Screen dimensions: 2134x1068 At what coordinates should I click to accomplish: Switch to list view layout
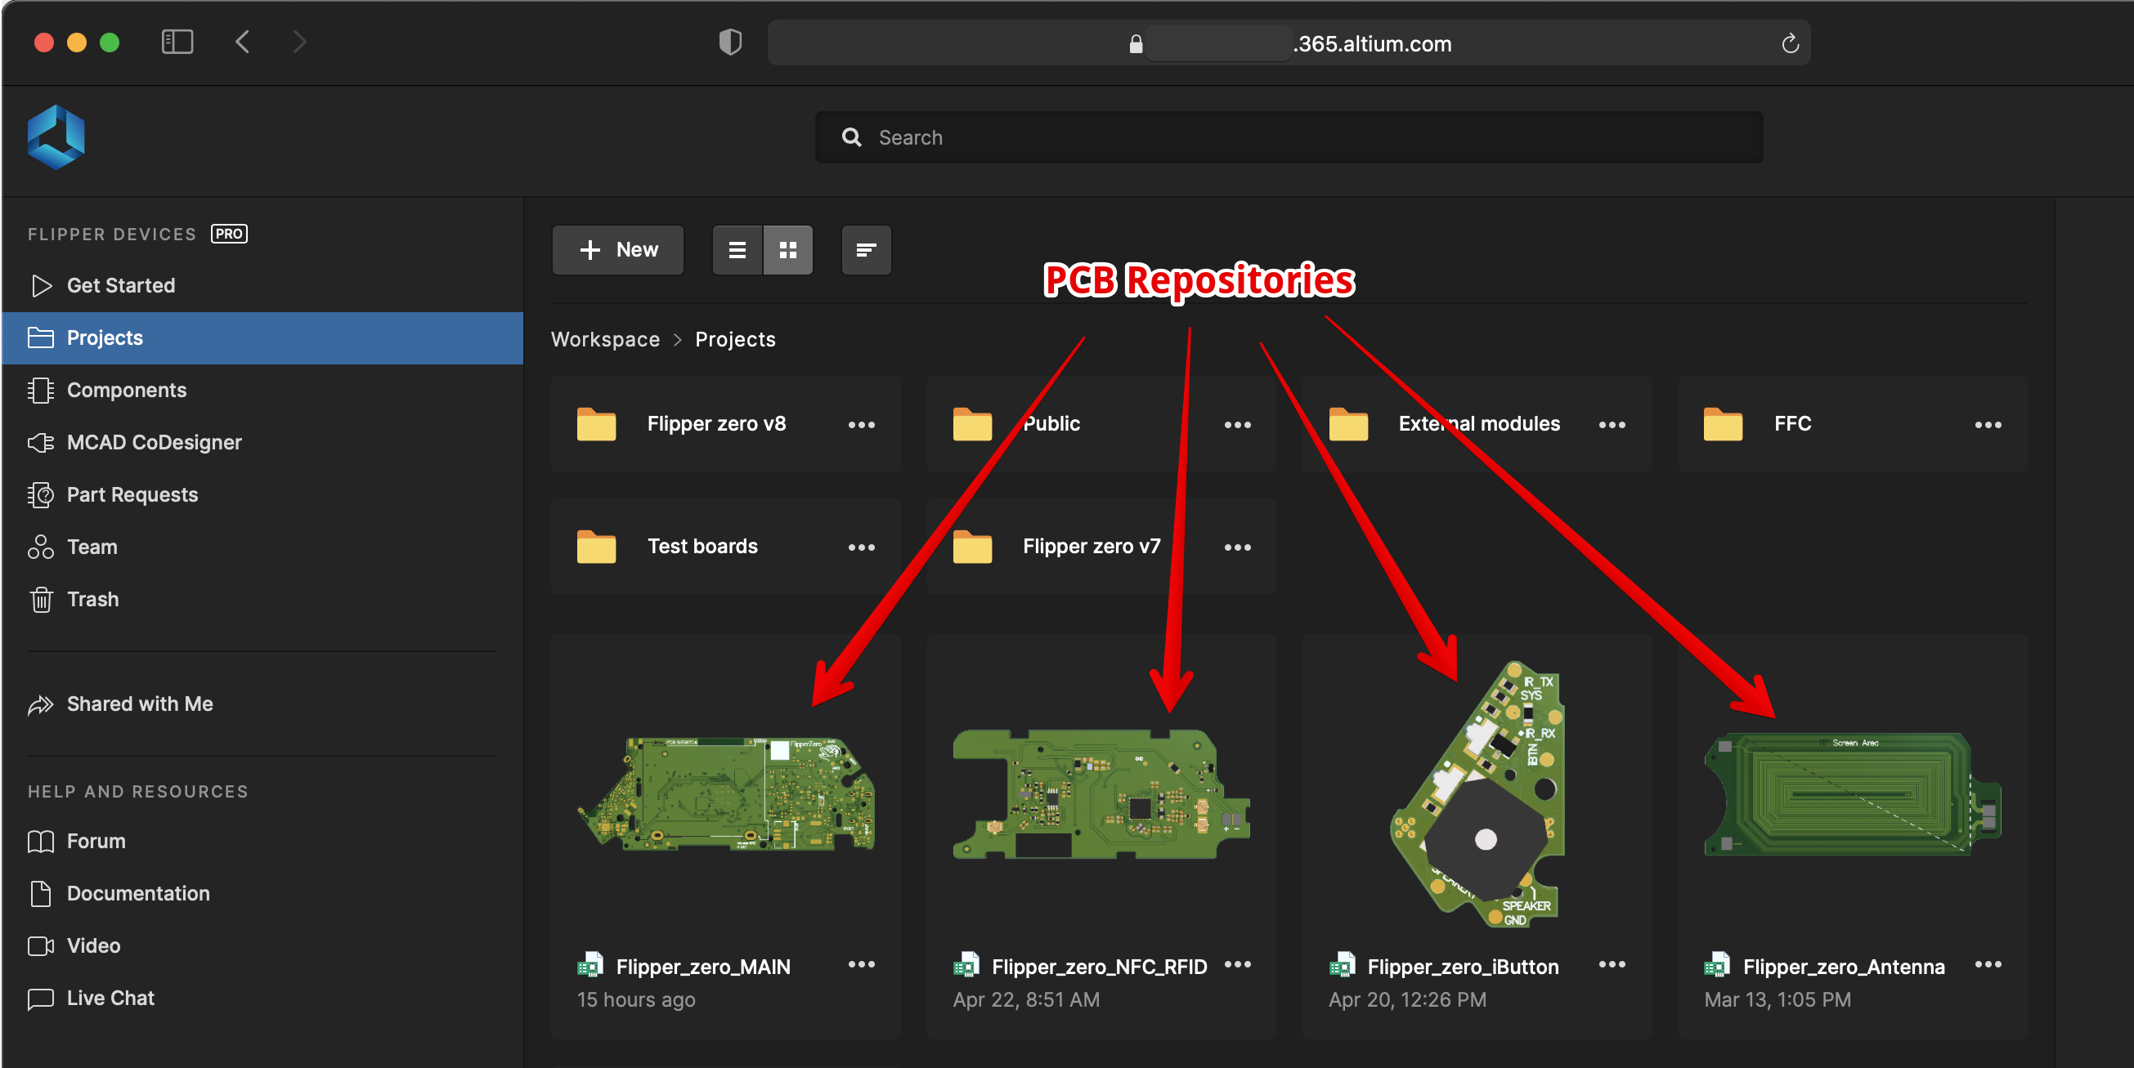[736, 249]
